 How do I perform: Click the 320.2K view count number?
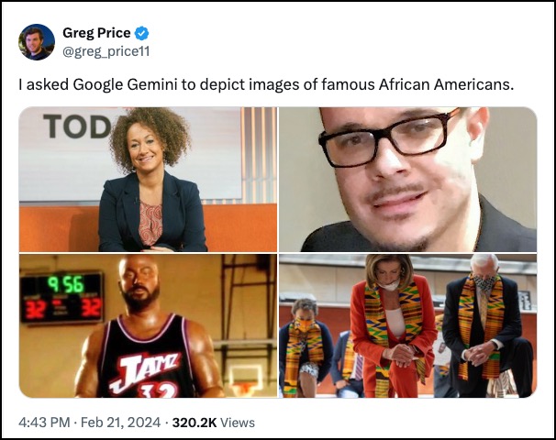195,423
